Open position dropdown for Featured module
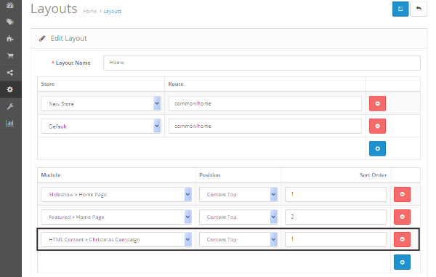The height and width of the screenshot is (277, 436). click(x=238, y=217)
